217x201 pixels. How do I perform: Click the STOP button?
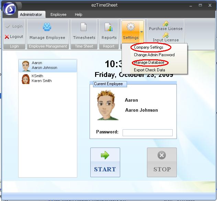[162, 162]
